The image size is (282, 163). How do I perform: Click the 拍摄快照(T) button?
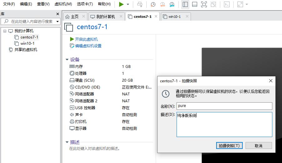(x=229, y=146)
